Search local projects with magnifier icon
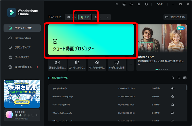 click(173, 78)
